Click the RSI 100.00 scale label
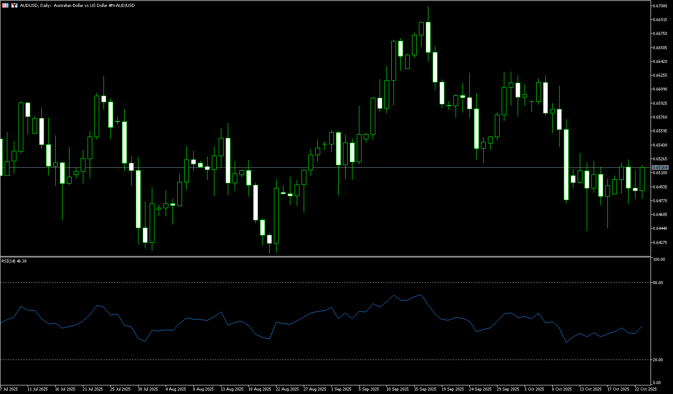 [x=659, y=260]
